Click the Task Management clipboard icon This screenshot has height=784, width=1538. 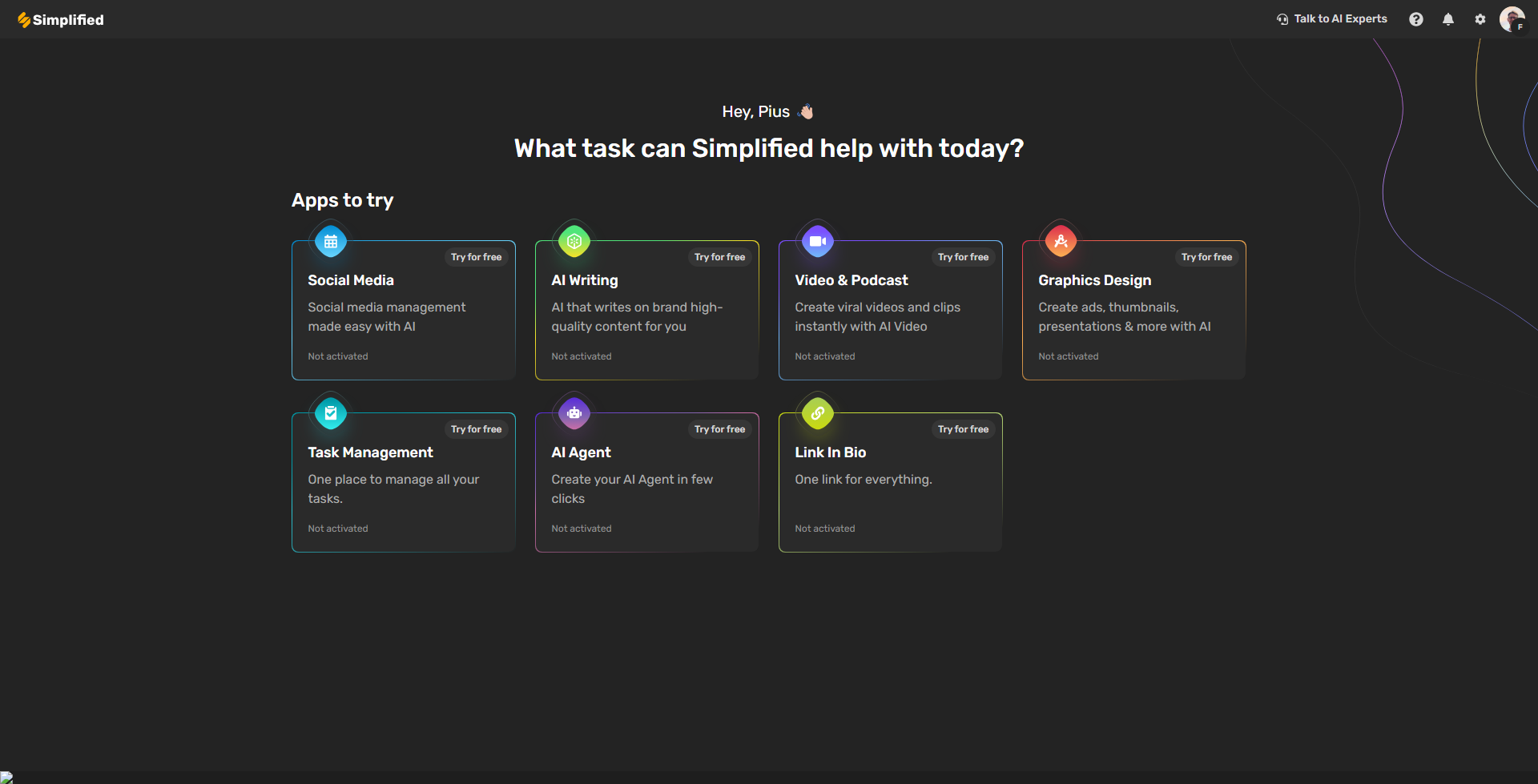tap(331, 413)
